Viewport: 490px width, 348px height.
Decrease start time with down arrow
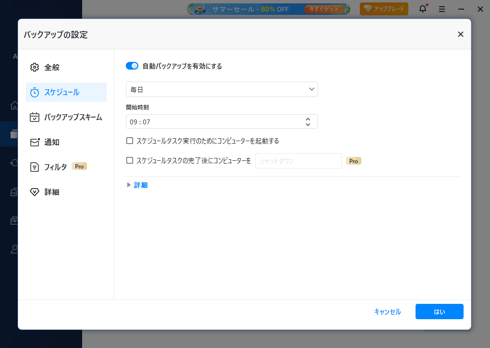(x=308, y=124)
